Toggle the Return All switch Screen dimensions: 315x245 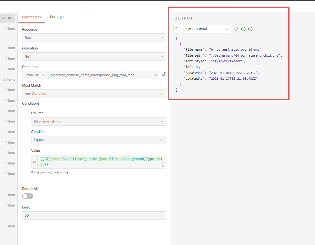pos(28,196)
